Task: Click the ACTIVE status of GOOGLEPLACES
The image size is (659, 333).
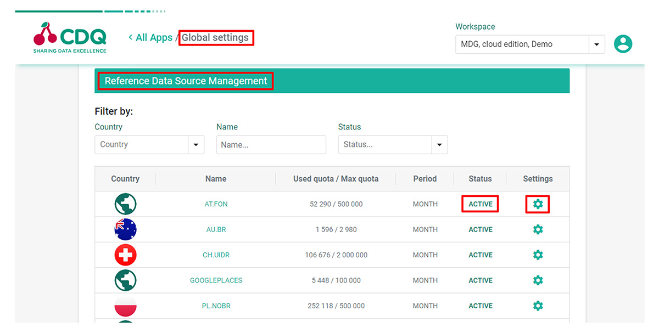Action: pos(481,280)
